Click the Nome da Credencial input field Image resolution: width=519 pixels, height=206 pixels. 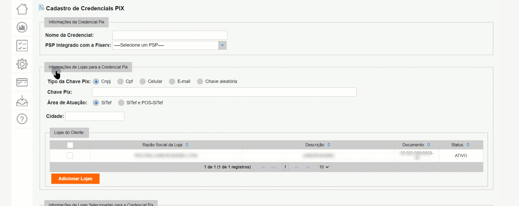pos(170,35)
